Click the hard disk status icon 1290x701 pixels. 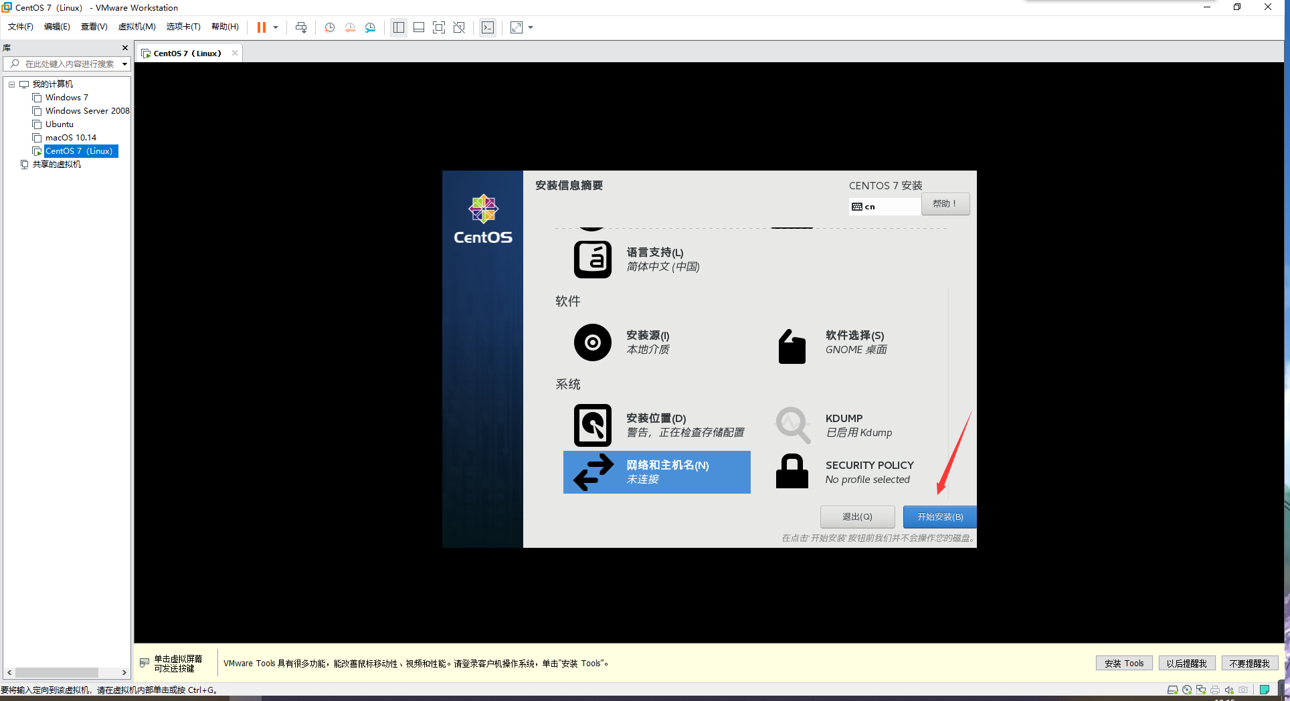[x=1172, y=690]
